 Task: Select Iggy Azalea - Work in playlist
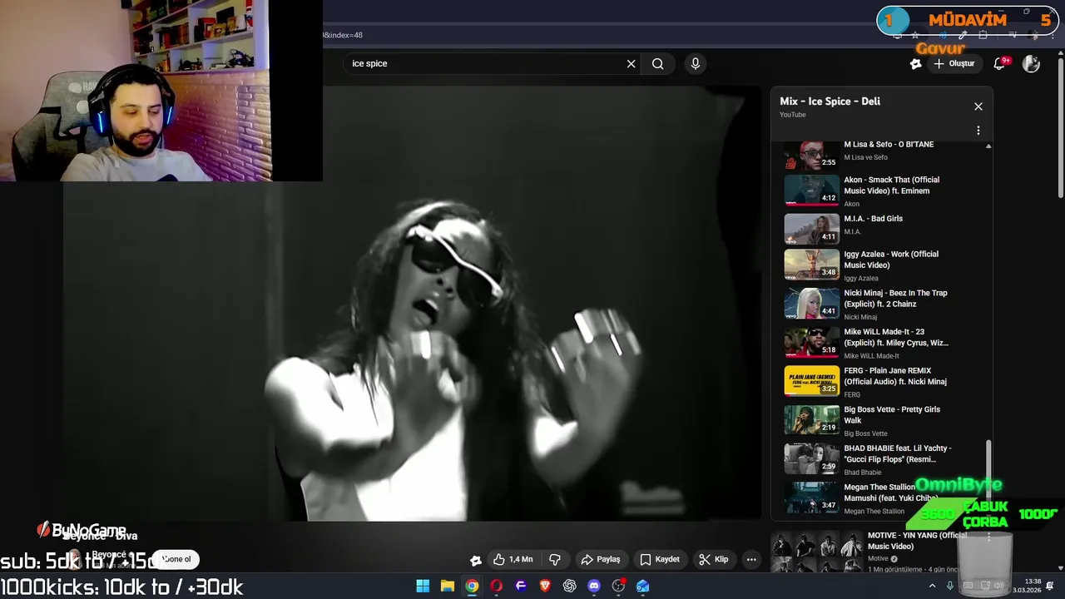tap(891, 260)
